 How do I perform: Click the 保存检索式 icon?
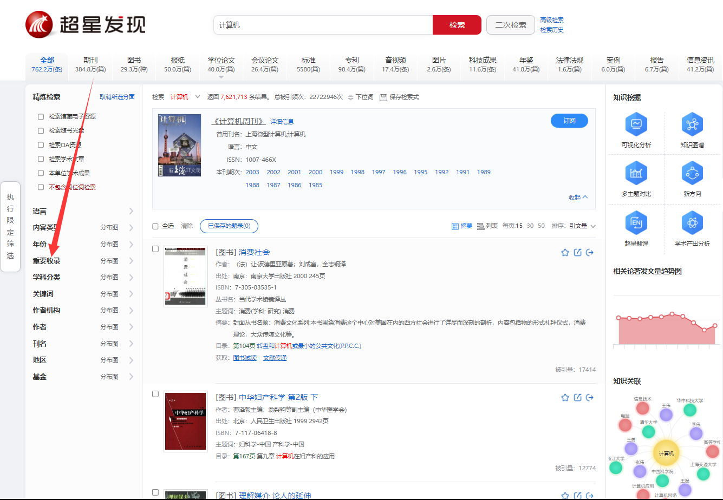(383, 97)
